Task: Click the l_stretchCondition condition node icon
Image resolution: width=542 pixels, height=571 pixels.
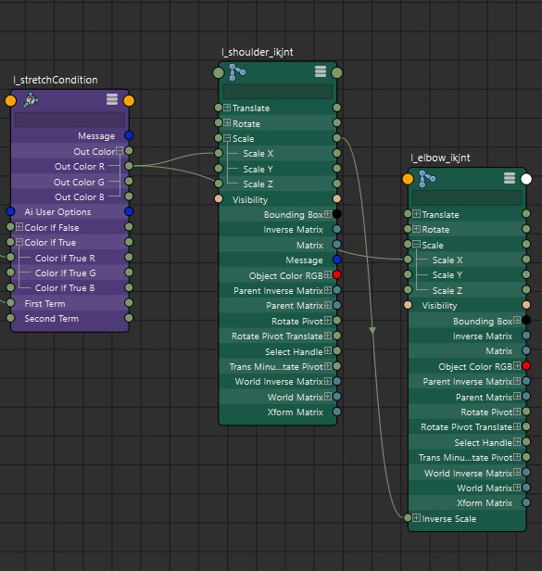Action: pyautogui.click(x=31, y=100)
